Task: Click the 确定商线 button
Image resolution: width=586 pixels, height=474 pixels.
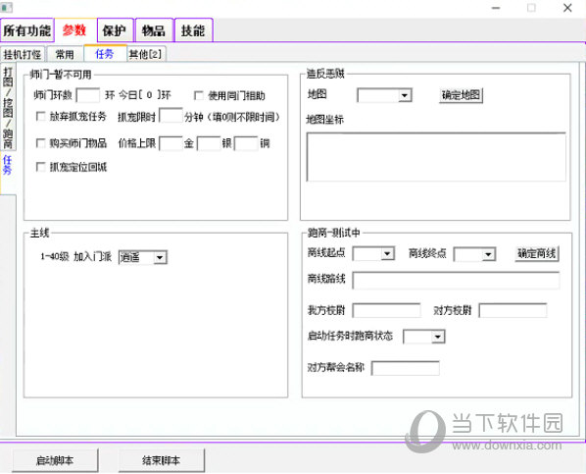Action: 537,254
